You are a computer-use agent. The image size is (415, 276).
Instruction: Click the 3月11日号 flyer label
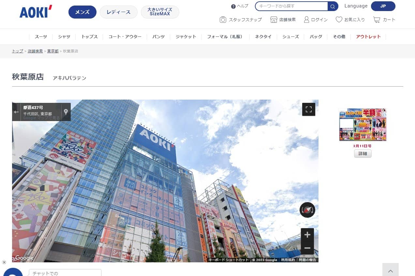click(363, 146)
